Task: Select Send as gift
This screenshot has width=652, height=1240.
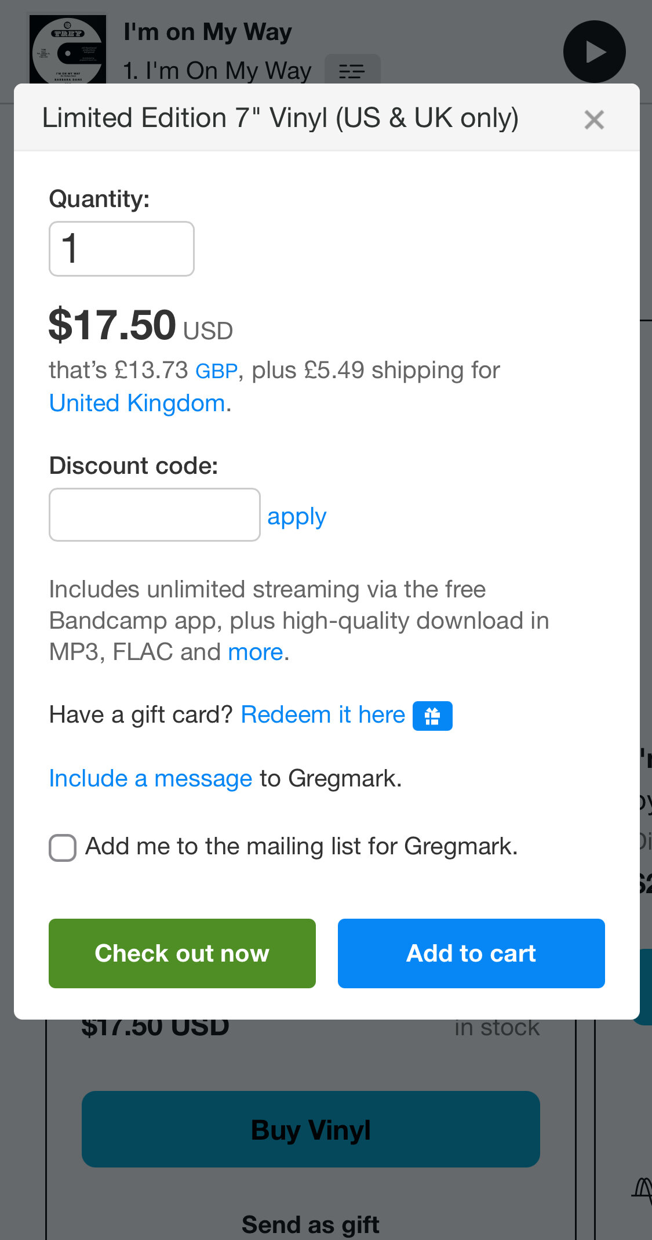Action: coord(311,1225)
